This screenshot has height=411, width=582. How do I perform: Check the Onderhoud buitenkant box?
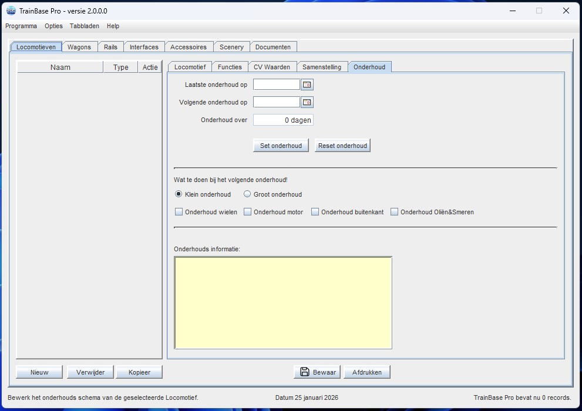point(315,212)
